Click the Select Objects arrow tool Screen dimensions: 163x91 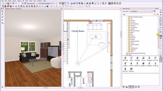(3, 6)
